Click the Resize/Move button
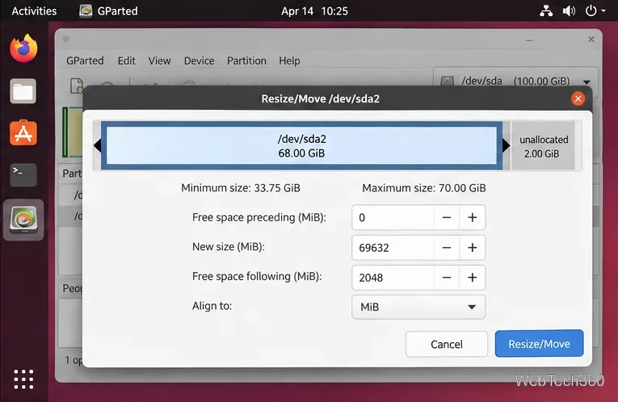The height and width of the screenshot is (402, 618). coord(539,344)
